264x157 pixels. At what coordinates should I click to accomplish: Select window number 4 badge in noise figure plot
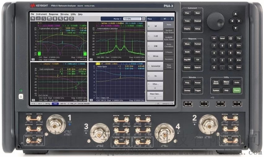point(91,100)
